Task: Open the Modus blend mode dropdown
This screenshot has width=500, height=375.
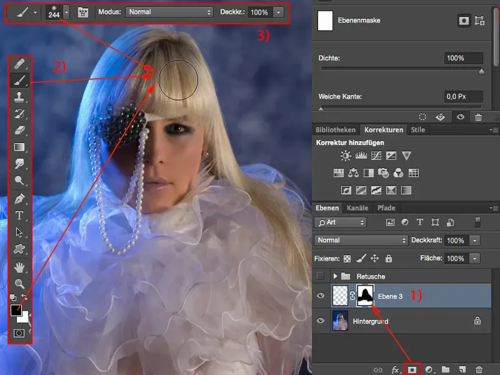Action: [x=169, y=12]
